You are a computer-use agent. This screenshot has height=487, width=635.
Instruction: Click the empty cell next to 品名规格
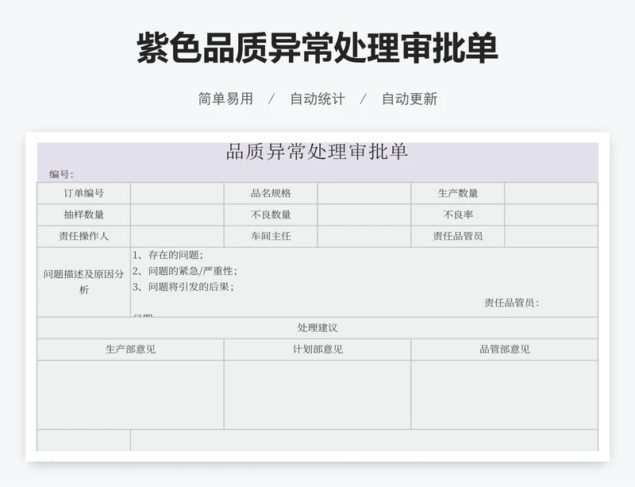[x=364, y=193]
